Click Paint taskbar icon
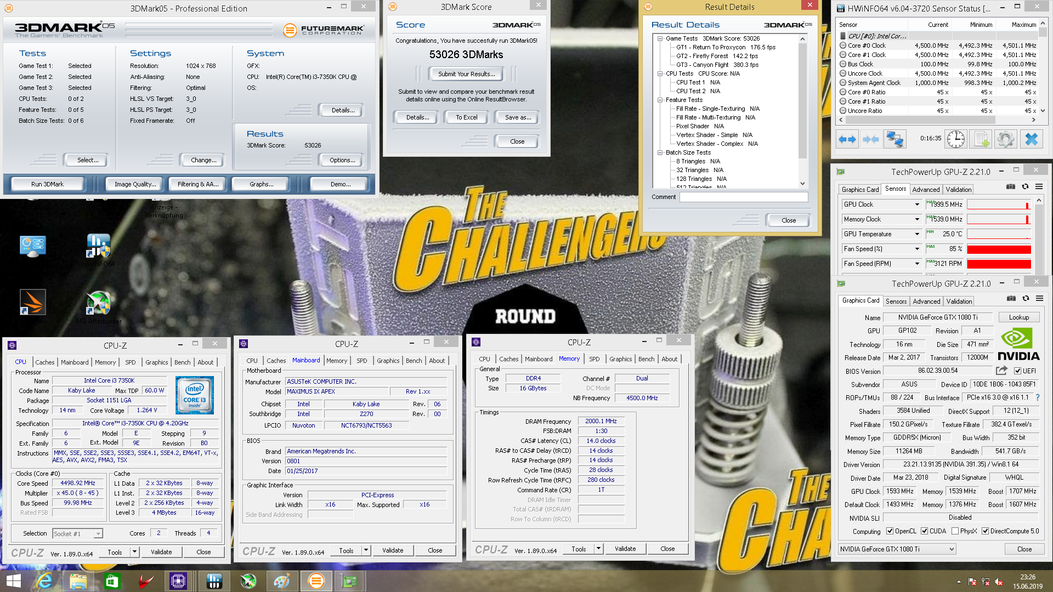The image size is (1053, 592). click(282, 581)
